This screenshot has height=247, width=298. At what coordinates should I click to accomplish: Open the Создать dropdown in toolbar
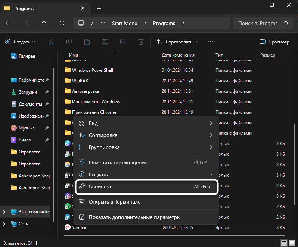tap(20, 42)
